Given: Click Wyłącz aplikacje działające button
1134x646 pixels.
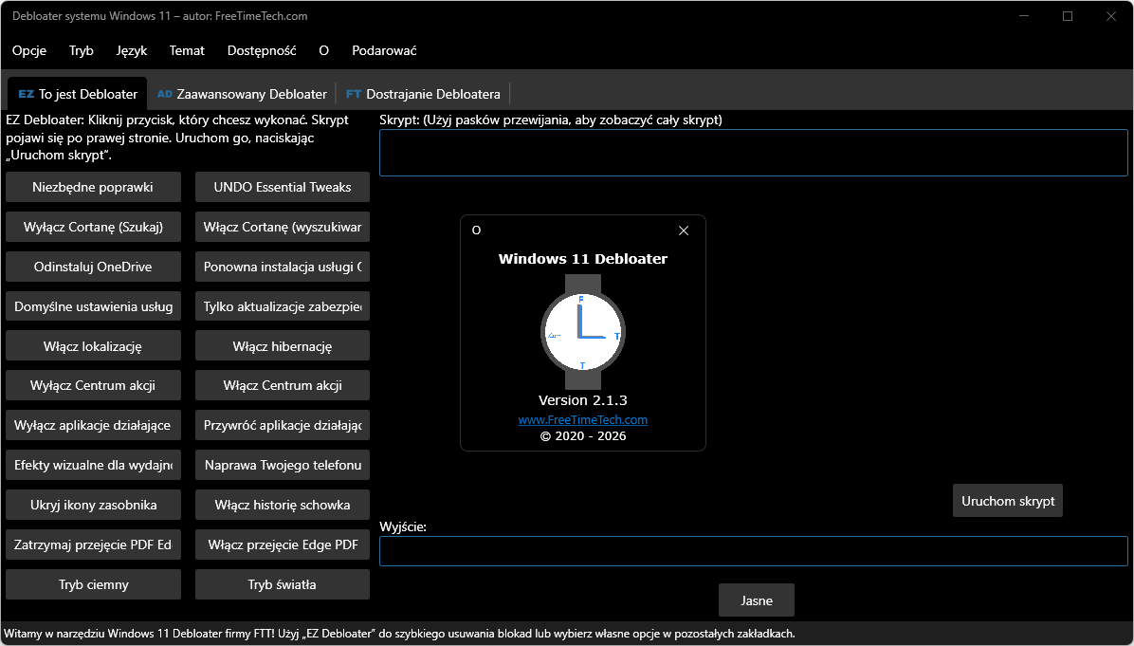Looking at the screenshot, I should pyautogui.click(x=93, y=425).
